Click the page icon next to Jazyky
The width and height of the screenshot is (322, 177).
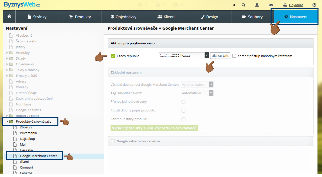pos(11,47)
